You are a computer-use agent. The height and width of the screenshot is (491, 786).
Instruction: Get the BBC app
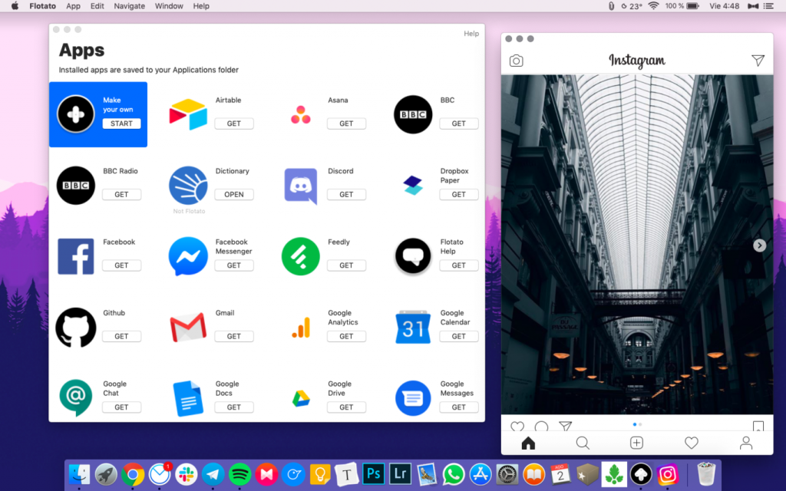[459, 124]
